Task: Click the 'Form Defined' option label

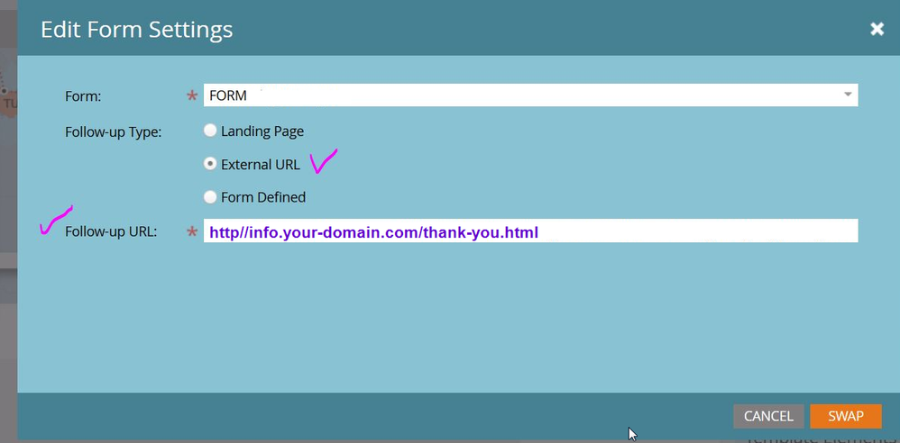Action: coord(263,198)
